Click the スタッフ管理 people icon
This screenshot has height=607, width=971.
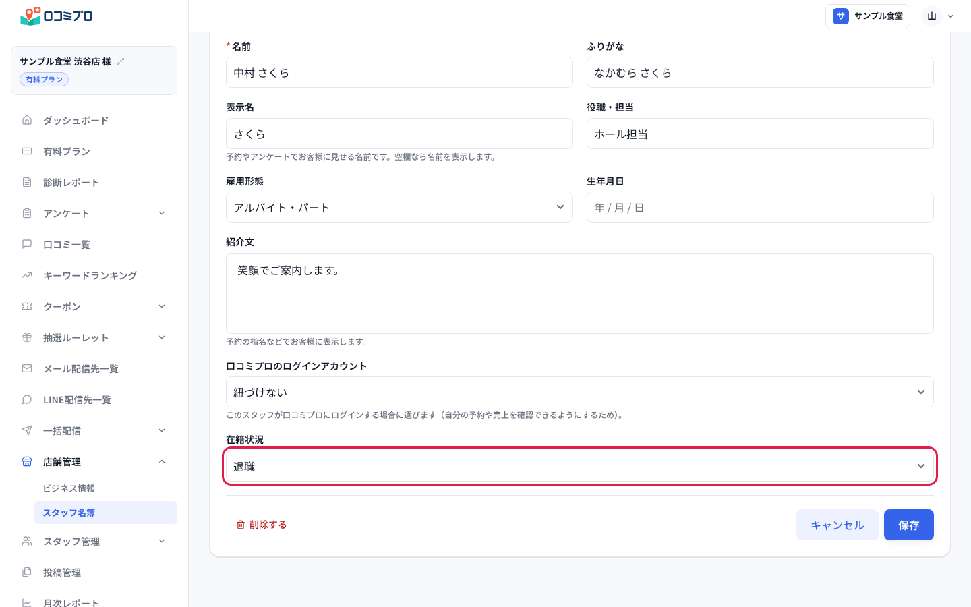(x=27, y=541)
